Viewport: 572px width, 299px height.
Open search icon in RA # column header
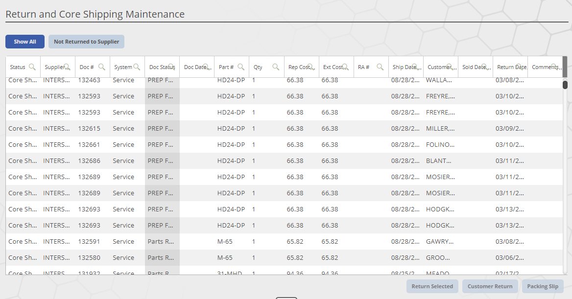click(380, 67)
